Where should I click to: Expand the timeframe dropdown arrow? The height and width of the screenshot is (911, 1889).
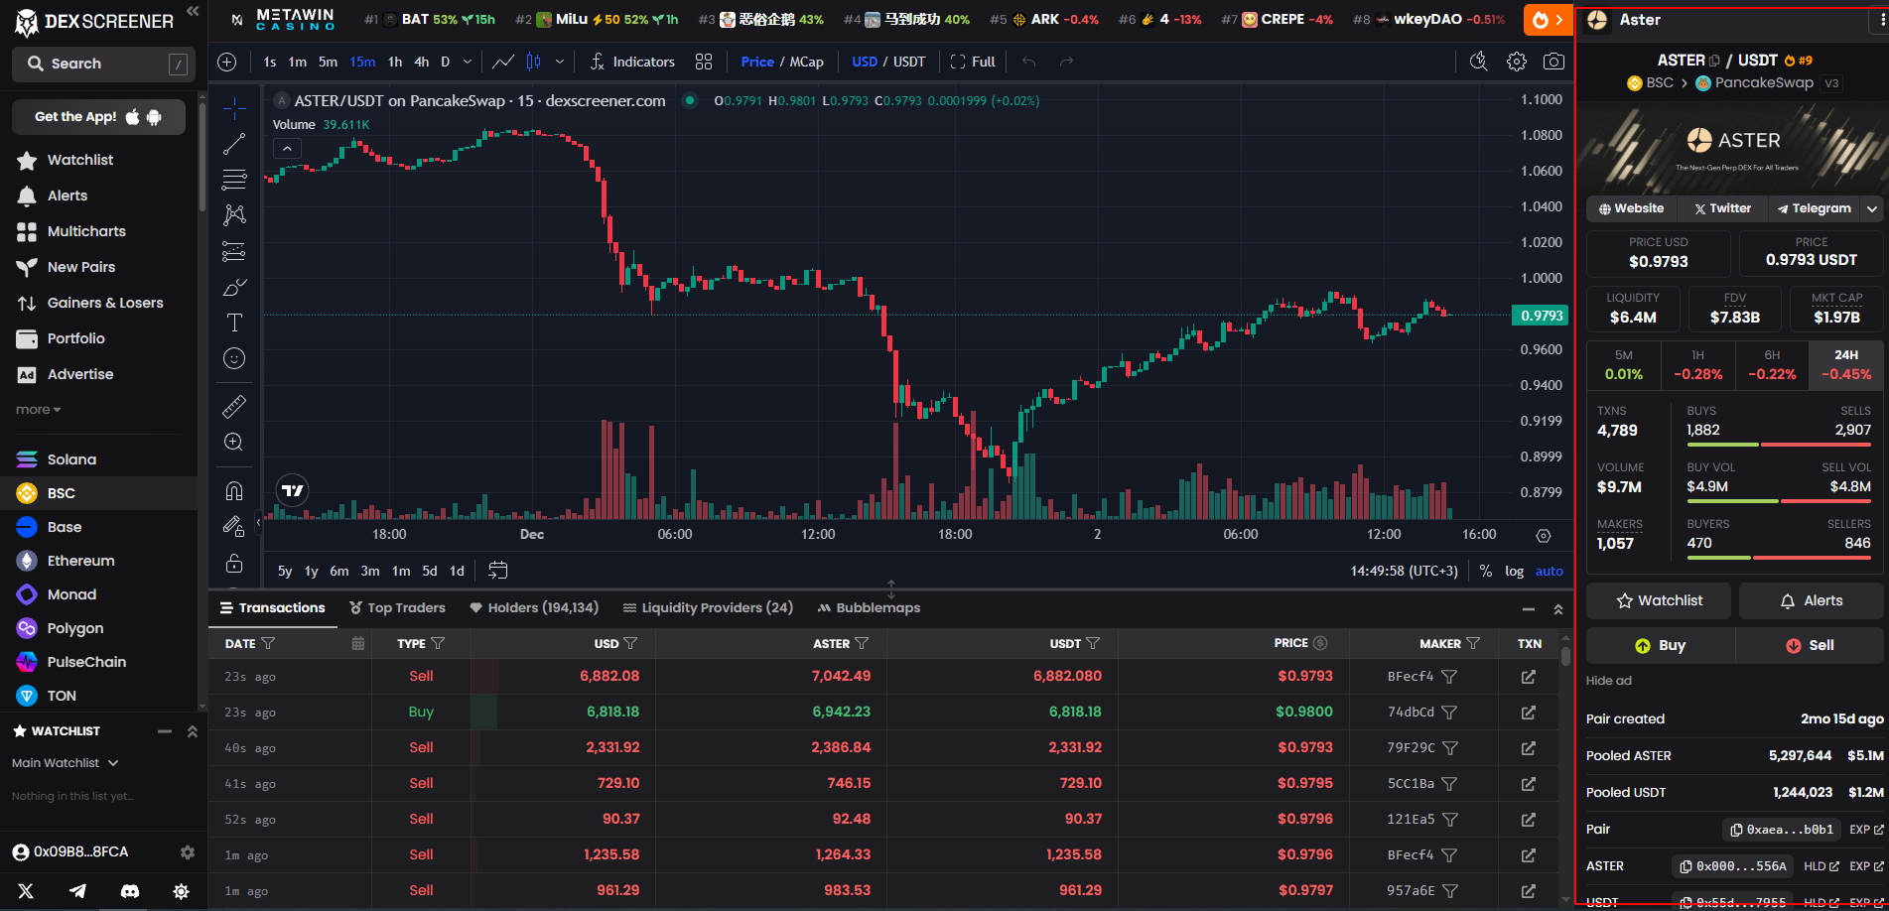[x=468, y=62]
